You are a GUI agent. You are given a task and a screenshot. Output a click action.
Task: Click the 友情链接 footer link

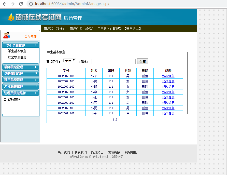114,152
